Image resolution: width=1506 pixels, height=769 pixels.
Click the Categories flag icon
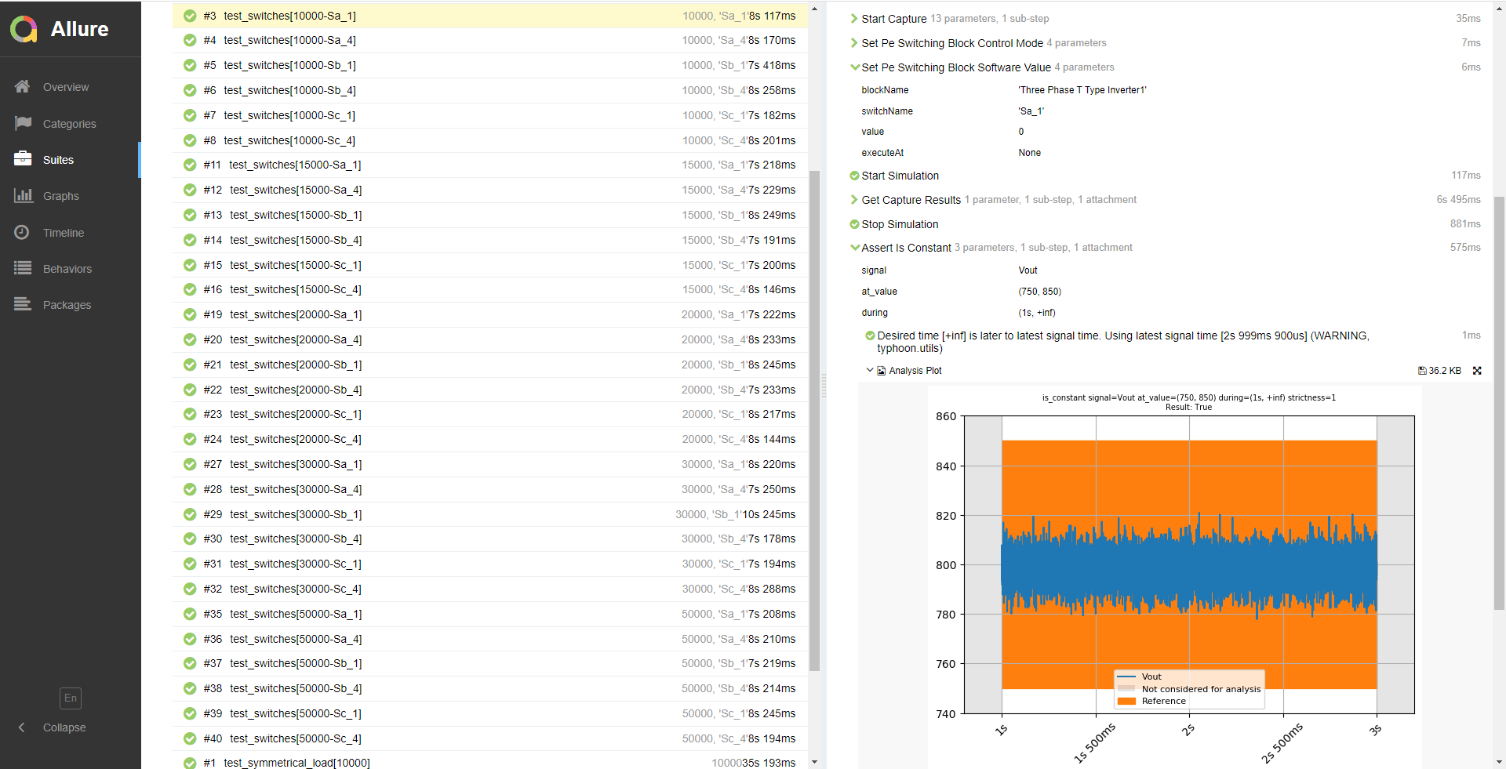(x=23, y=123)
